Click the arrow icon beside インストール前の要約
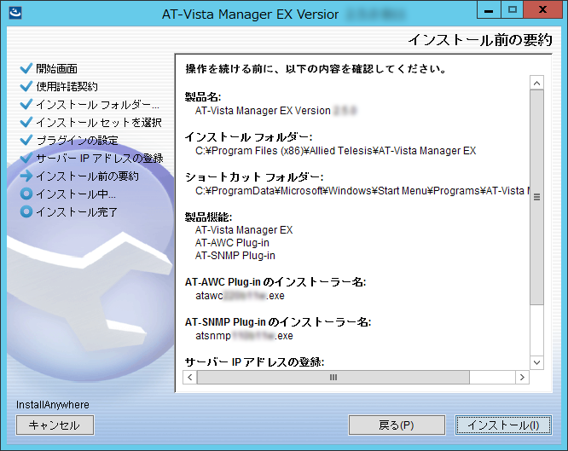Viewport: 568px width, 451px height. point(26,176)
